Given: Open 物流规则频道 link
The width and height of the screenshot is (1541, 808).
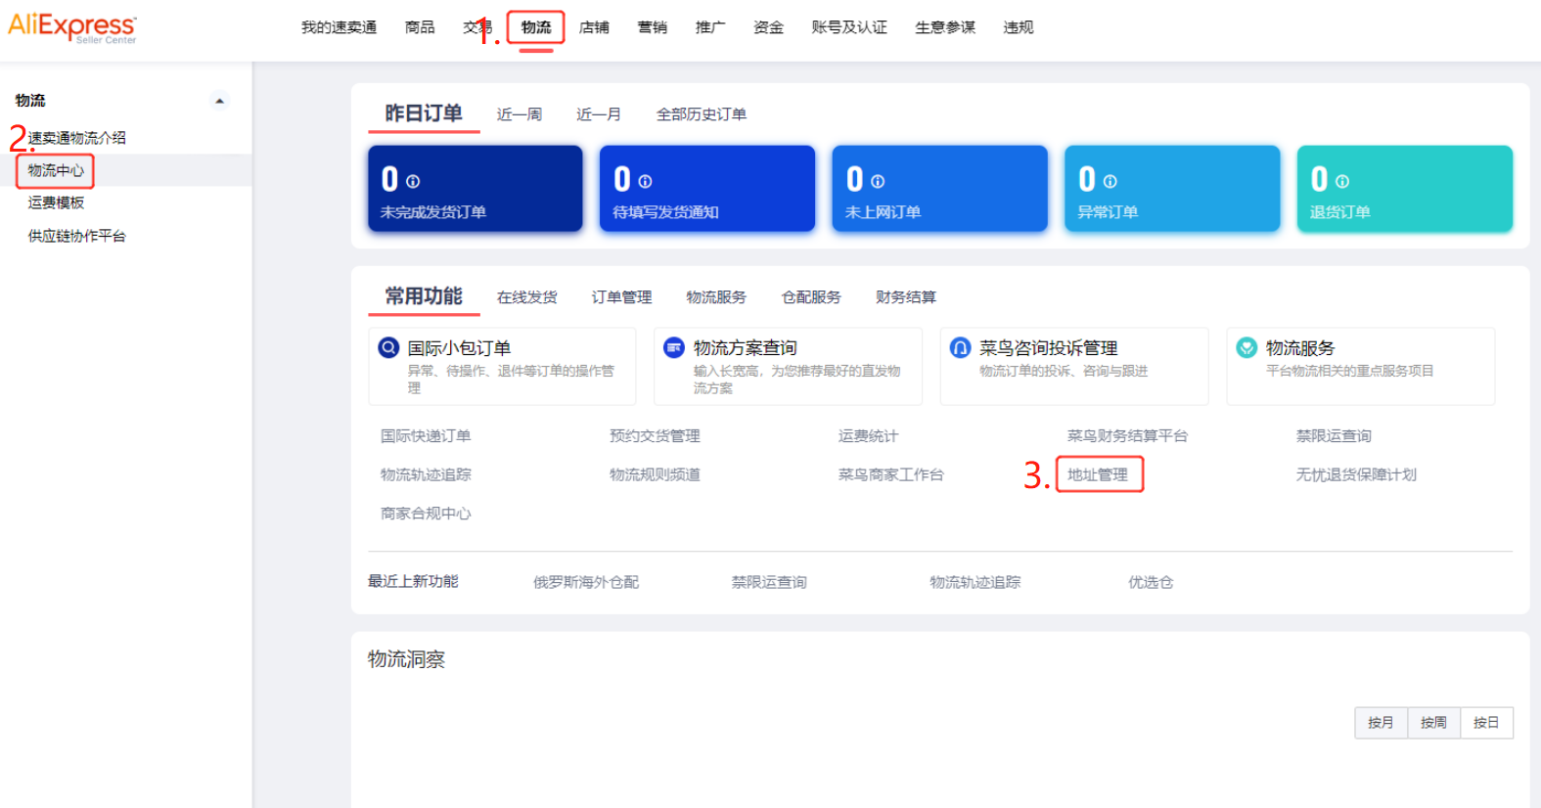Looking at the screenshot, I should point(655,475).
